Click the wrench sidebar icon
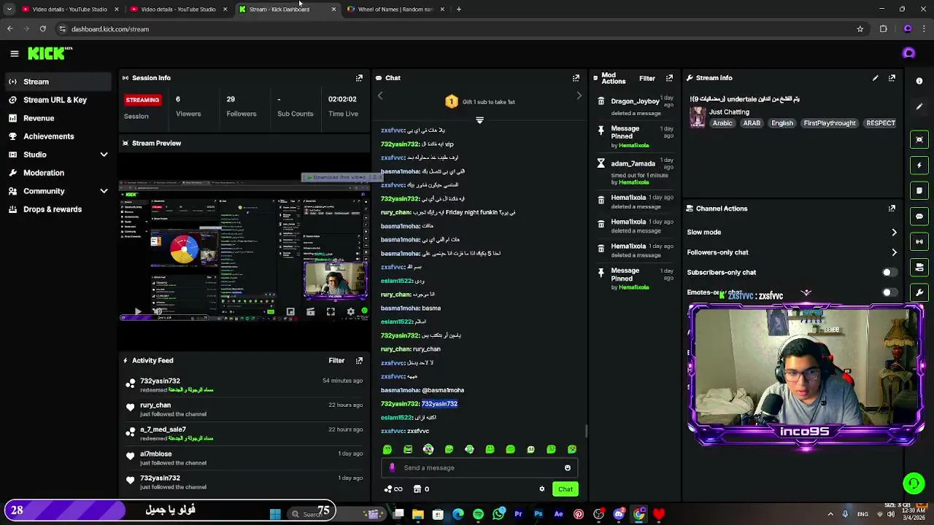The height and width of the screenshot is (525, 934). (x=919, y=292)
